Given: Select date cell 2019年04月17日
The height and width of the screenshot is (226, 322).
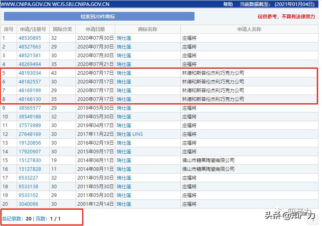Looking at the screenshot, I should point(96,126).
